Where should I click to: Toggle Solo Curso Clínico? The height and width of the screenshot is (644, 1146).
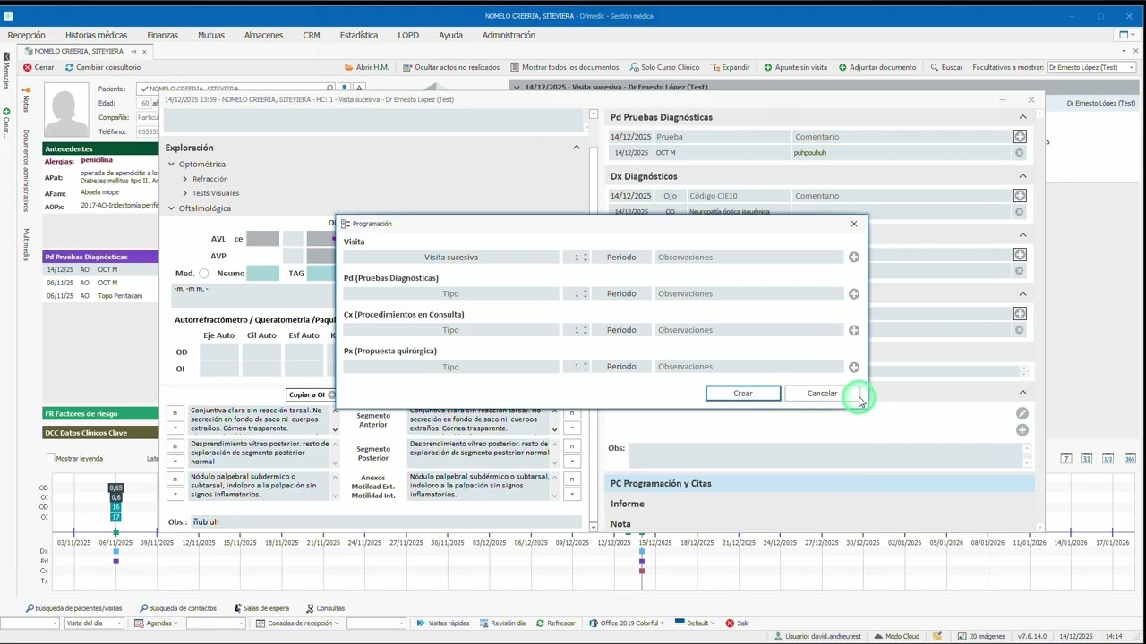(664, 67)
